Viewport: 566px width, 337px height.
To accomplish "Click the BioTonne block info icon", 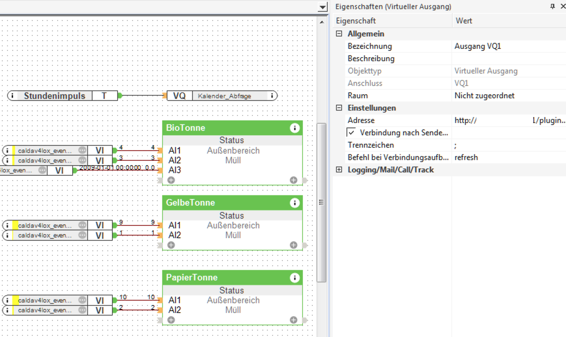I will point(294,128).
